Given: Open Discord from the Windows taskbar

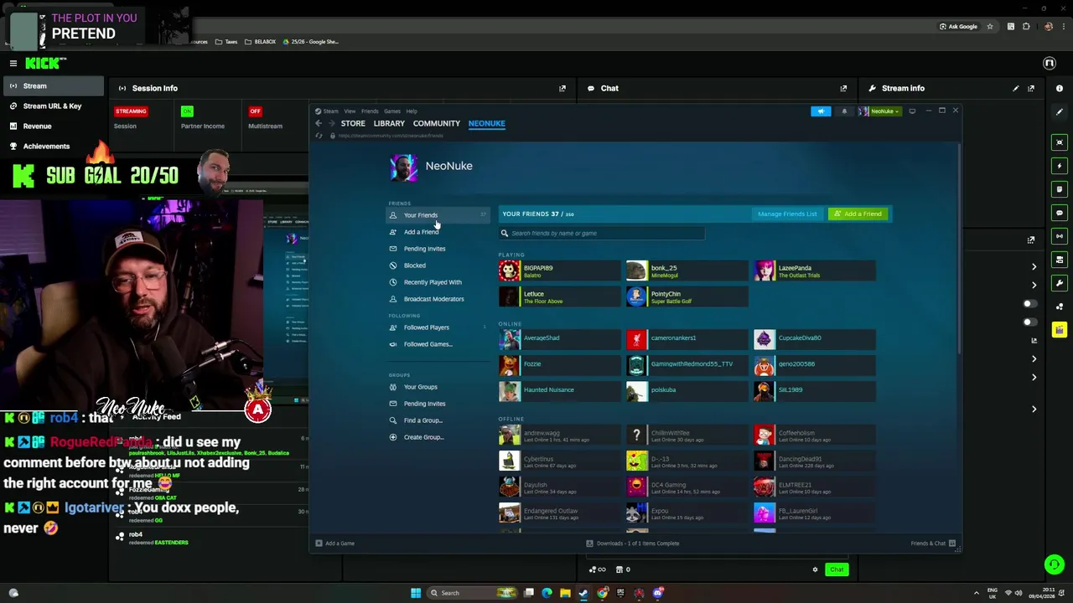Looking at the screenshot, I should coord(658,593).
